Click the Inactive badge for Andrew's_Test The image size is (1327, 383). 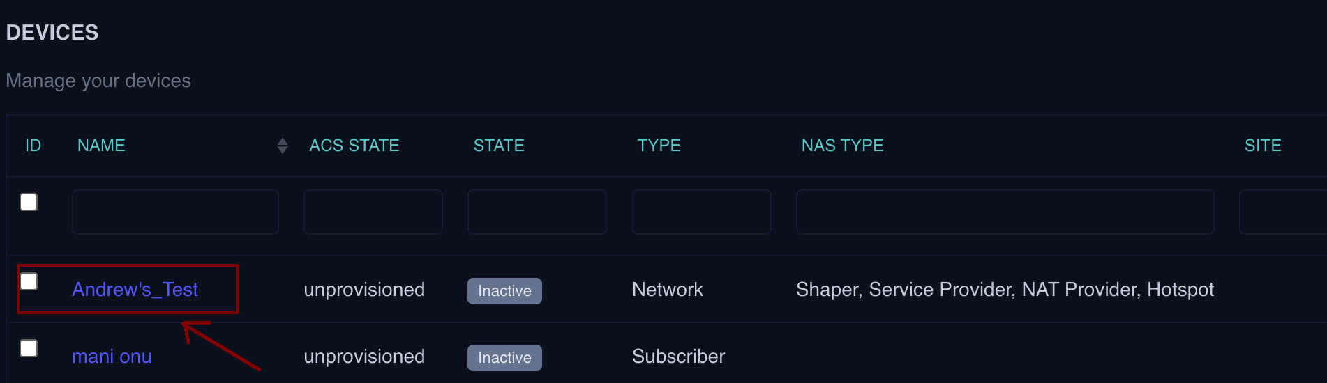[504, 291]
